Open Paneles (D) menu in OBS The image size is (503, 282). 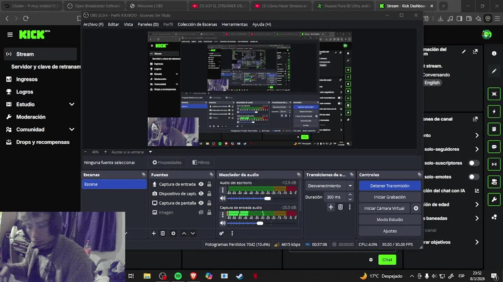(x=148, y=24)
